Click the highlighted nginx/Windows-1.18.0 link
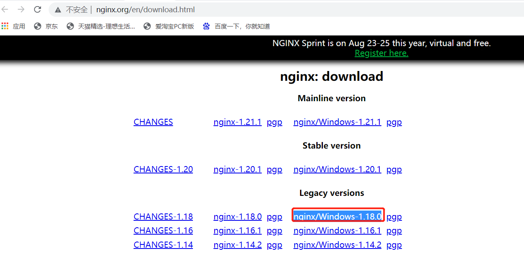Screen dimensions: 524x253 337,216
